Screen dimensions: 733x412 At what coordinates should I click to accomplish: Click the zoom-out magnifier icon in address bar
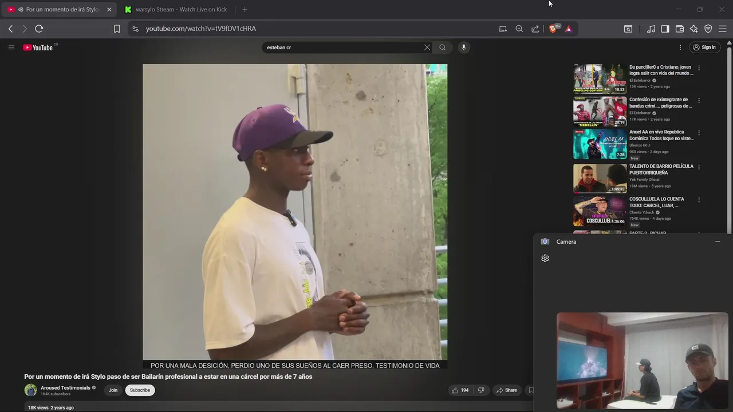519,29
